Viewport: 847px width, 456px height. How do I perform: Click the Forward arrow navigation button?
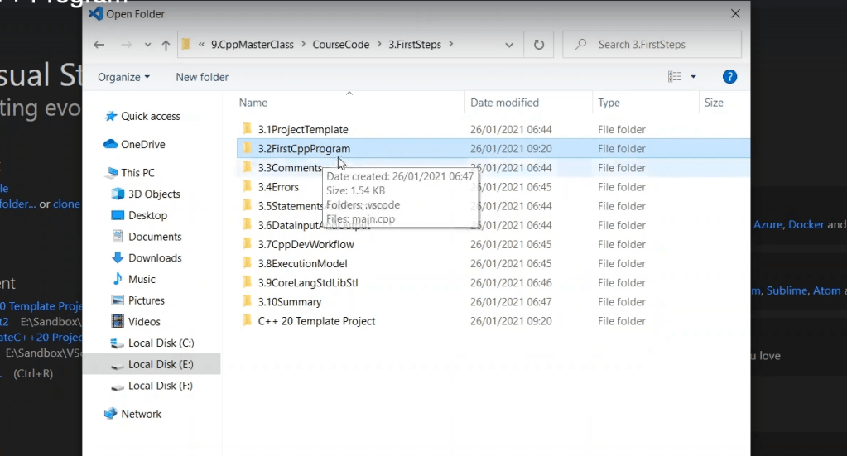coord(127,45)
